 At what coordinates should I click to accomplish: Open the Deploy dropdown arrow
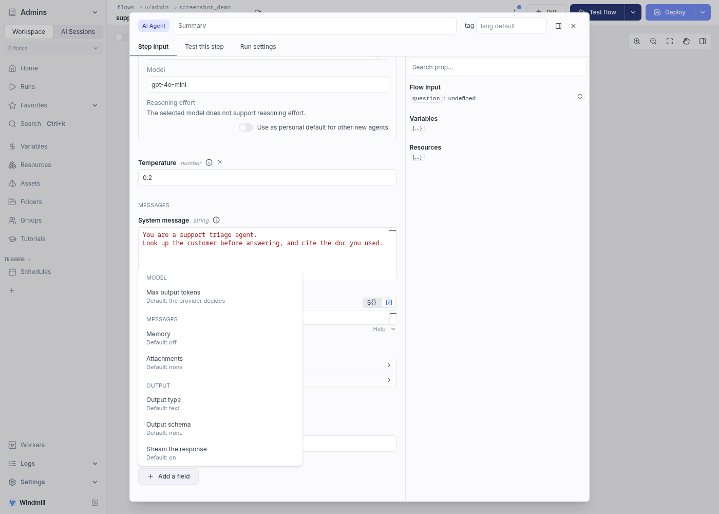coord(702,12)
